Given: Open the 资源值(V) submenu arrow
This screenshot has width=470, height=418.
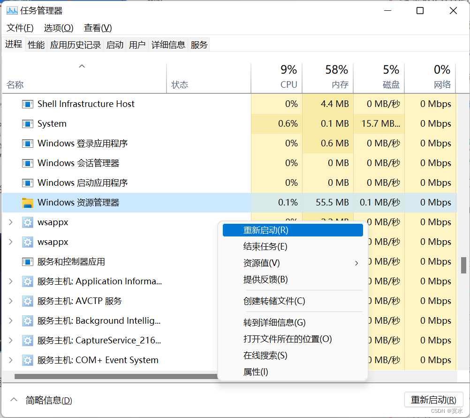Looking at the screenshot, I should click(x=356, y=263).
